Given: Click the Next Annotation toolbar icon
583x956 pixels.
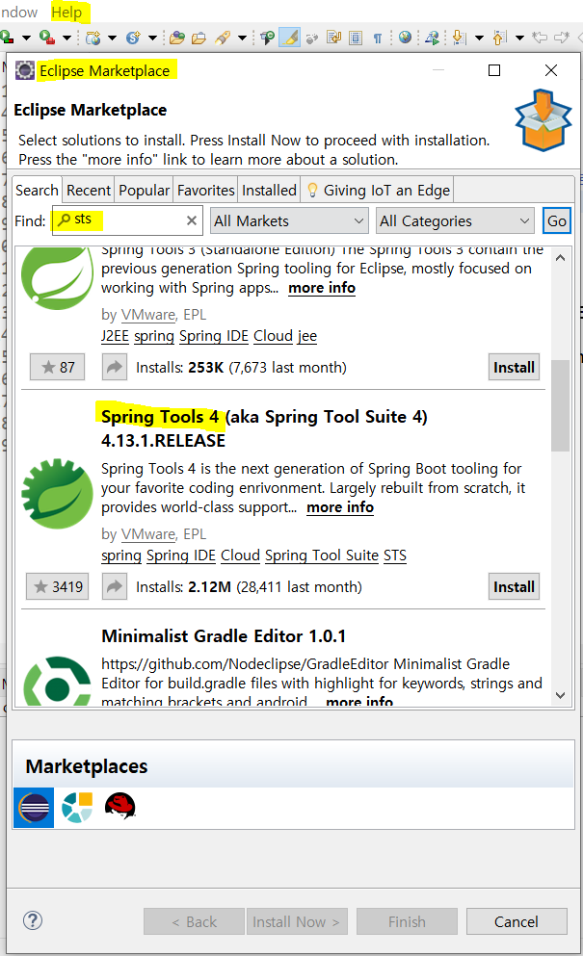Looking at the screenshot, I should point(459,38).
